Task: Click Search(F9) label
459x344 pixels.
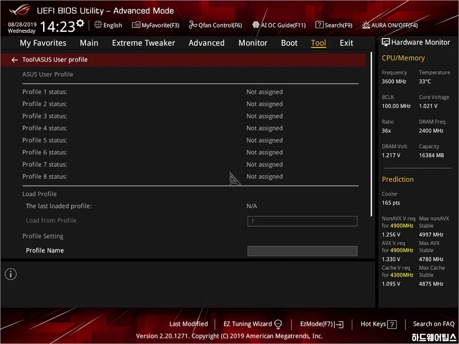Action: [338, 25]
